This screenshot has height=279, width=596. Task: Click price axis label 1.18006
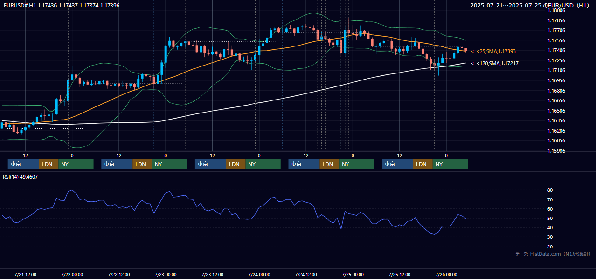click(x=556, y=10)
